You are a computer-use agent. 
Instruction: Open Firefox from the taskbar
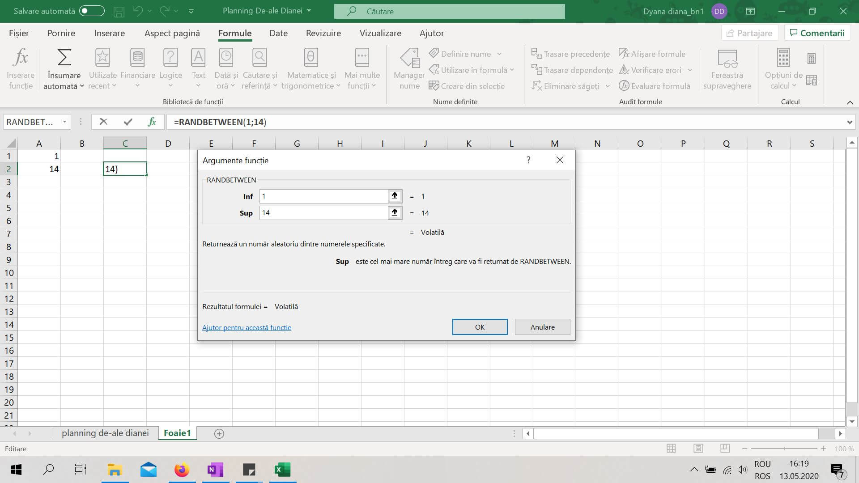pos(182,470)
